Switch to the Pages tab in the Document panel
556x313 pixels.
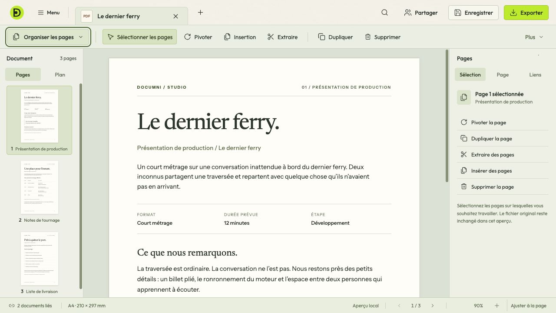pyautogui.click(x=23, y=74)
